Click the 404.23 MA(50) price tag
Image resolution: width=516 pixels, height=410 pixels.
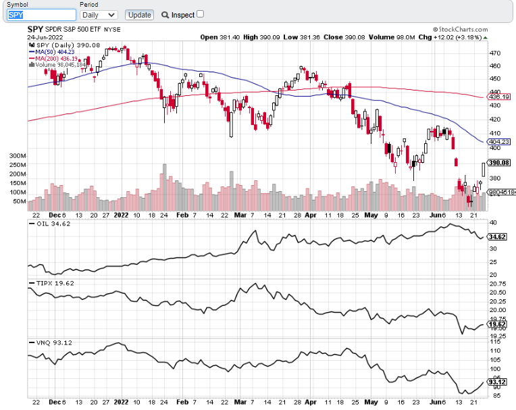click(499, 142)
